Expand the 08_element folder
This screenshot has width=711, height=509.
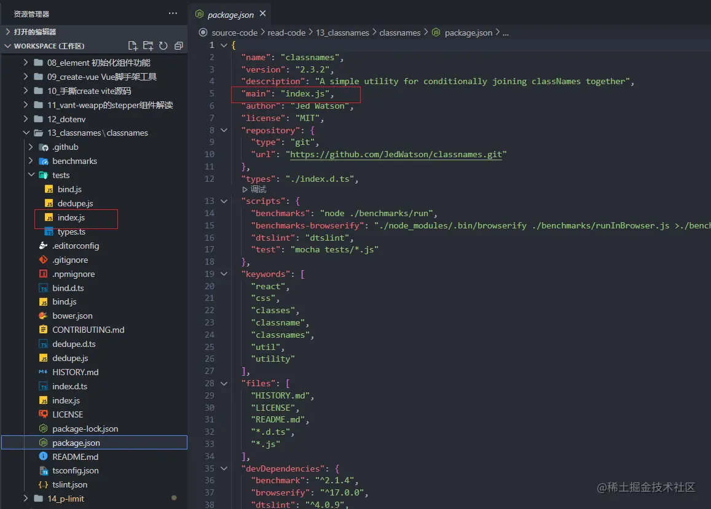coord(26,63)
